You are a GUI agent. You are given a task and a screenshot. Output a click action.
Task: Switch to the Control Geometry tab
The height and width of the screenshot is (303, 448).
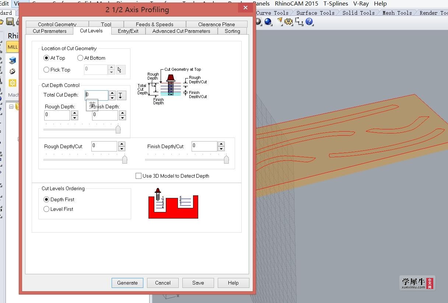pyautogui.click(x=57, y=24)
